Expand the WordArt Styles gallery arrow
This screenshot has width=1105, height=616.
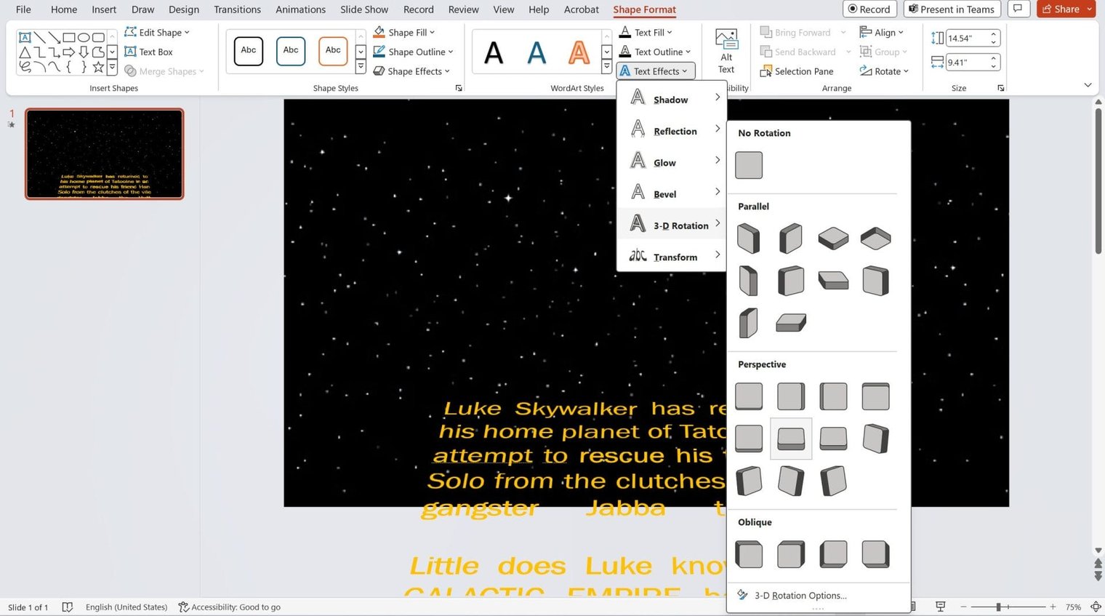click(x=606, y=67)
